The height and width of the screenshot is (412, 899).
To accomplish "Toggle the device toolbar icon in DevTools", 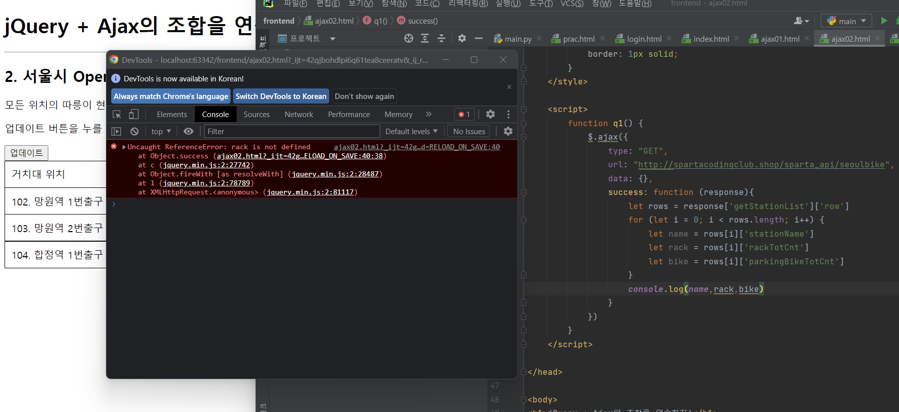I will [x=133, y=115].
